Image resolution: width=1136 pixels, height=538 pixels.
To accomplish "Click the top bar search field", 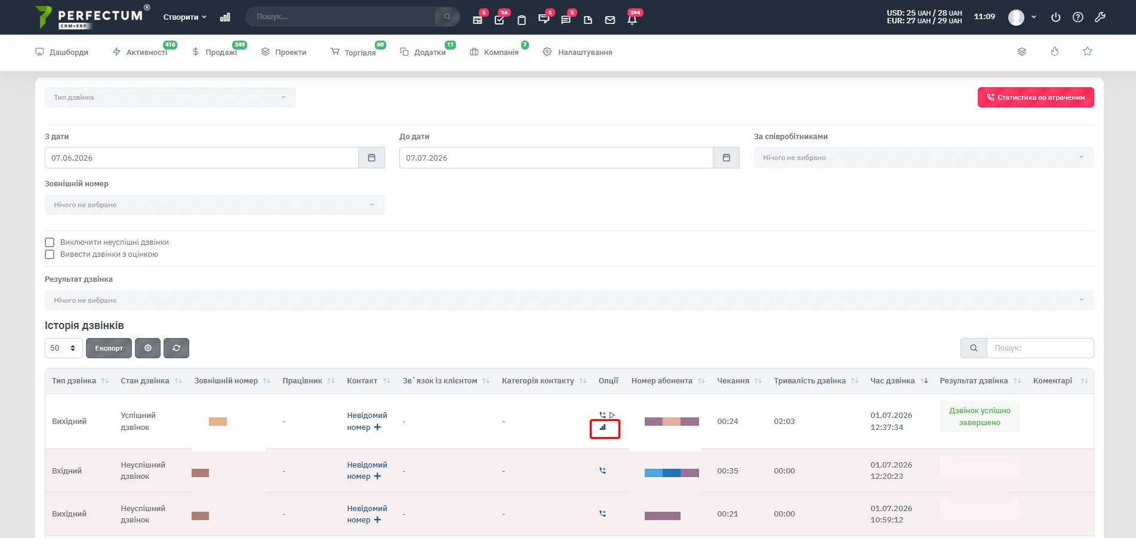I will [341, 17].
